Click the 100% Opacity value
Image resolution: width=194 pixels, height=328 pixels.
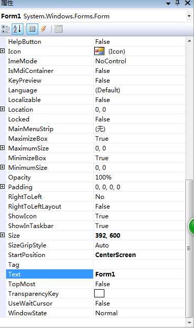[103, 178]
